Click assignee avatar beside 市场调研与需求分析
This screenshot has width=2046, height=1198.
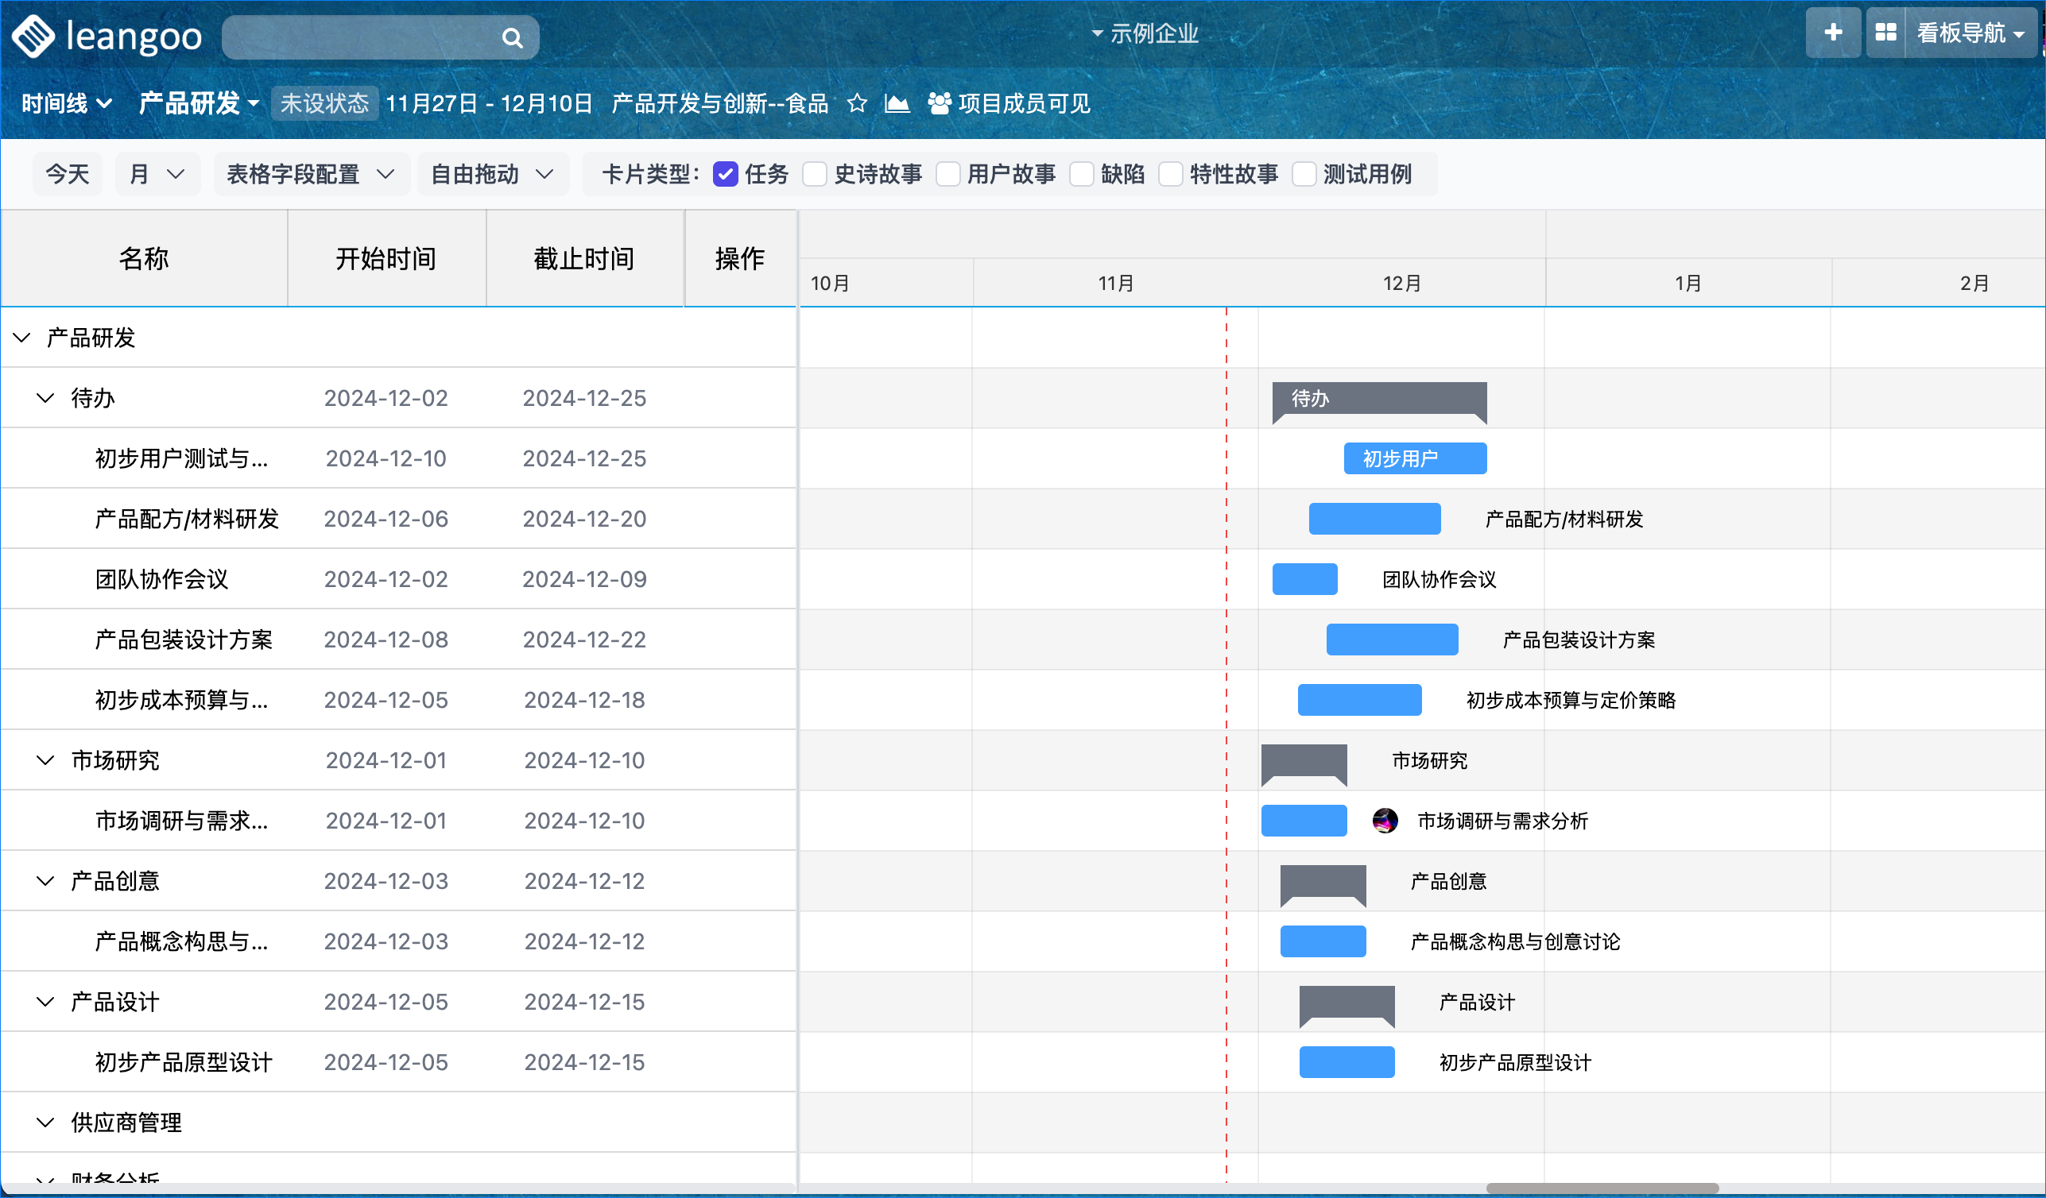pos(1385,821)
